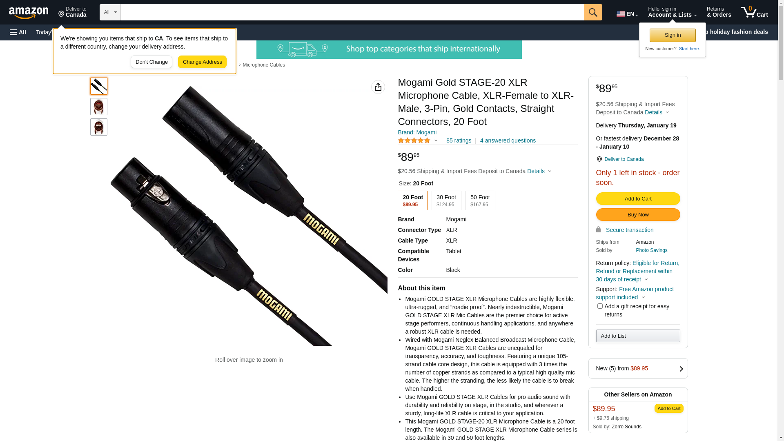Click the Amazon logo

point(29,13)
